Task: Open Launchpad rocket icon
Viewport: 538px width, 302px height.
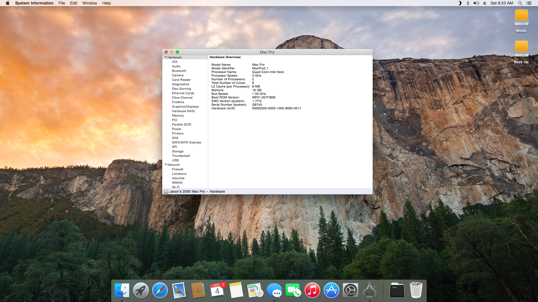Action: (141, 290)
